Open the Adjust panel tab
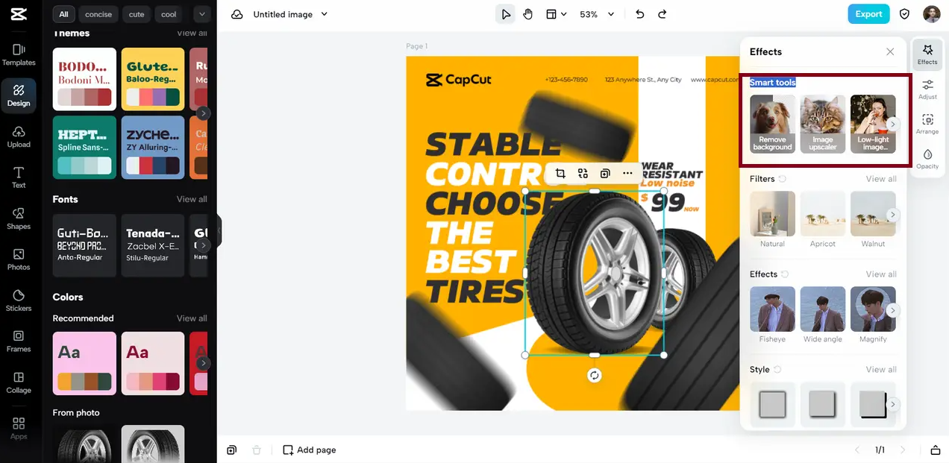The height and width of the screenshot is (463, 949). [x=927, y=89]
